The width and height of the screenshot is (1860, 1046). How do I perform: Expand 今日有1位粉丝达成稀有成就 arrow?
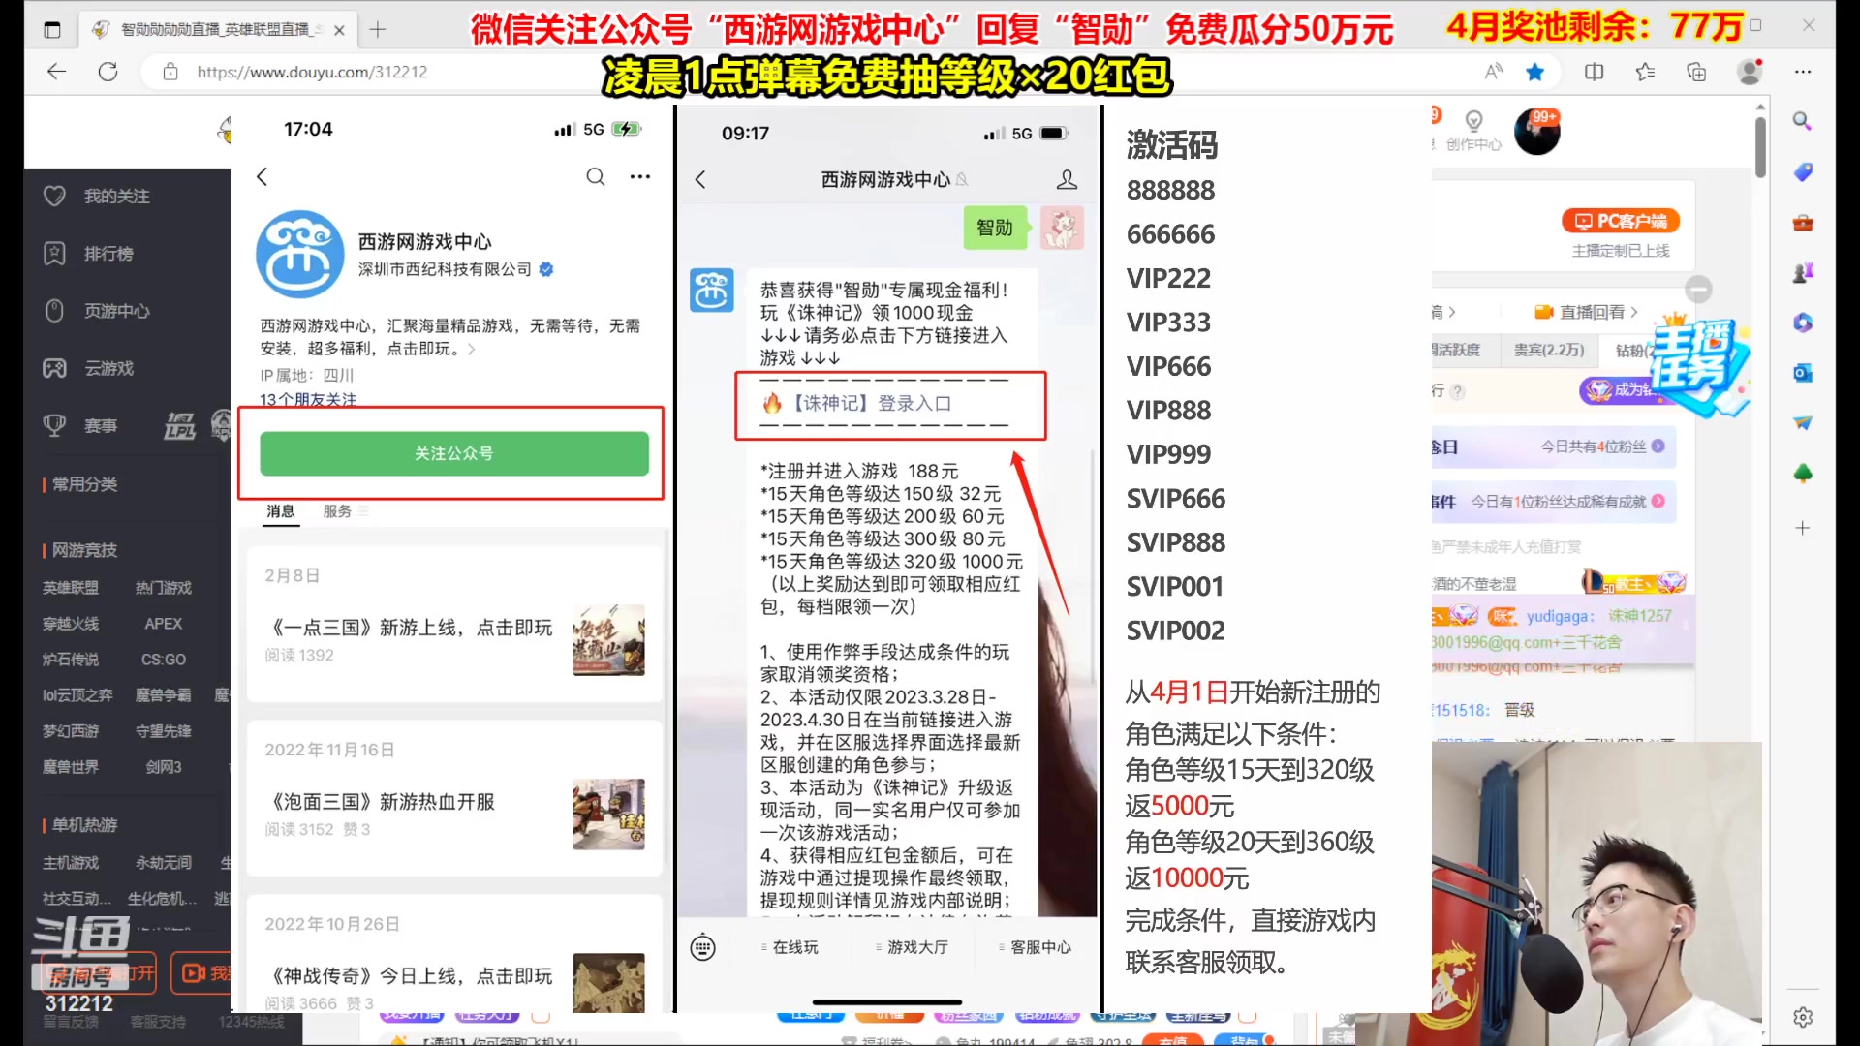[x=1658, y=502]
